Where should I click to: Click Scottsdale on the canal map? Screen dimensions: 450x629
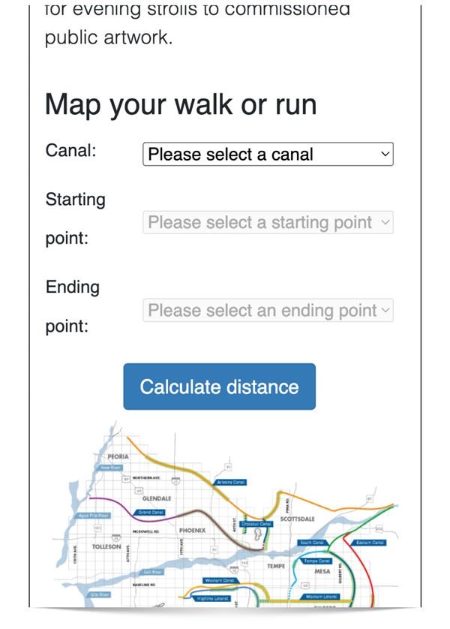tap(297, 519)
